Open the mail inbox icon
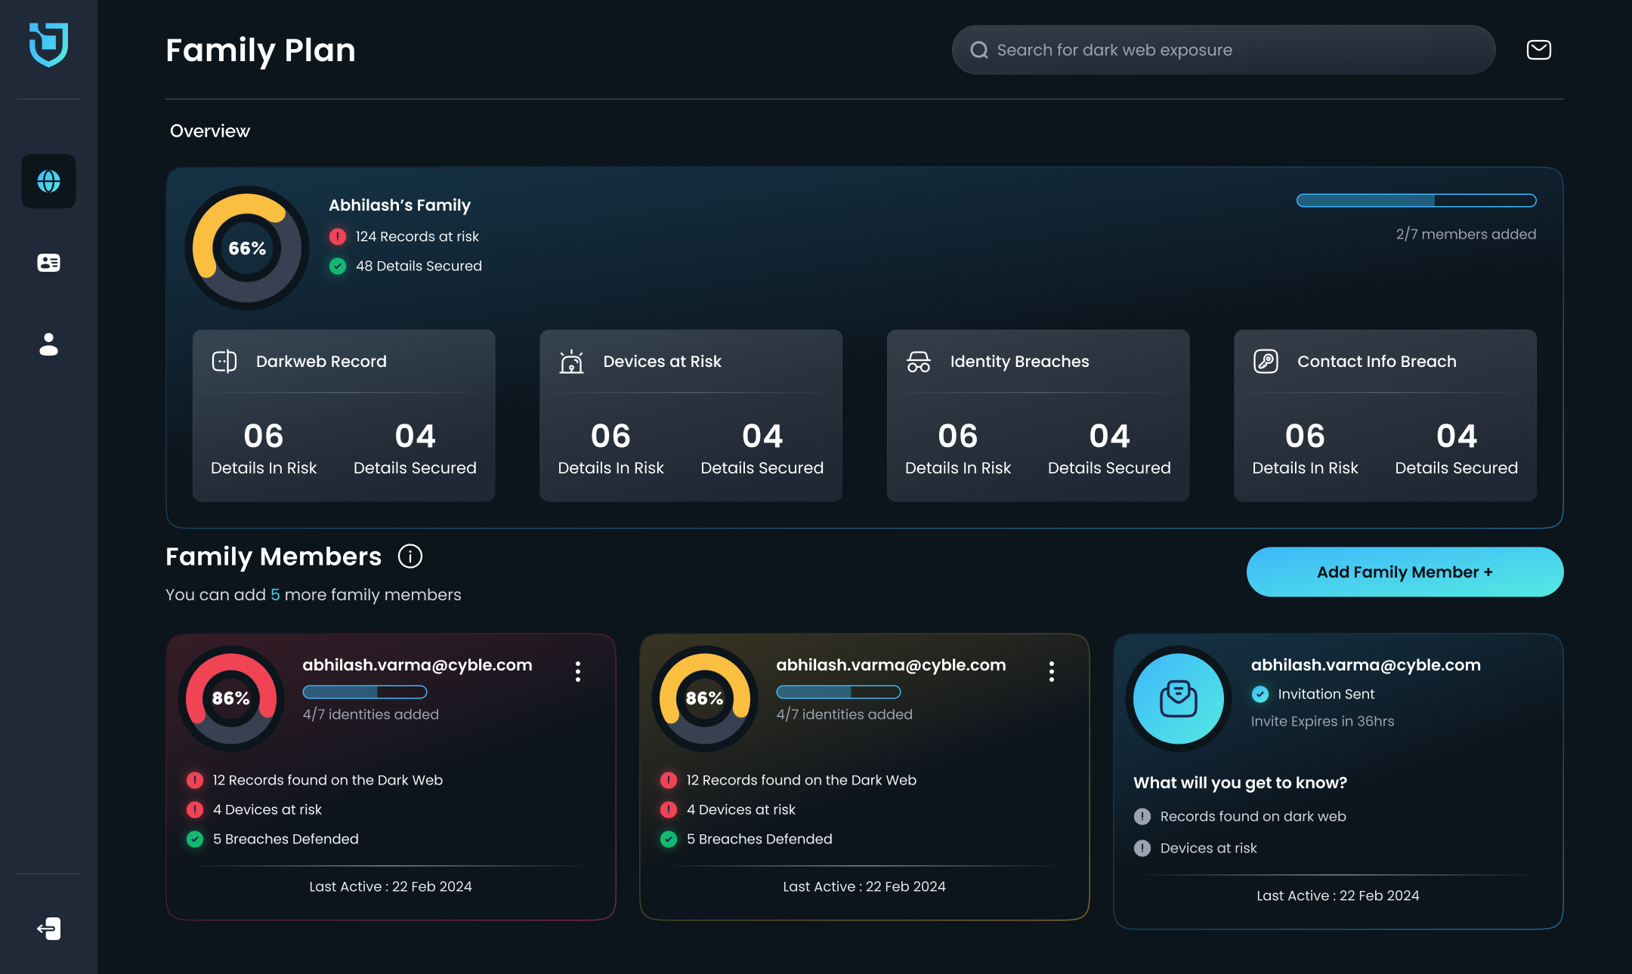Viewport: 1632px width, 974px height. tap(1539, 50)
